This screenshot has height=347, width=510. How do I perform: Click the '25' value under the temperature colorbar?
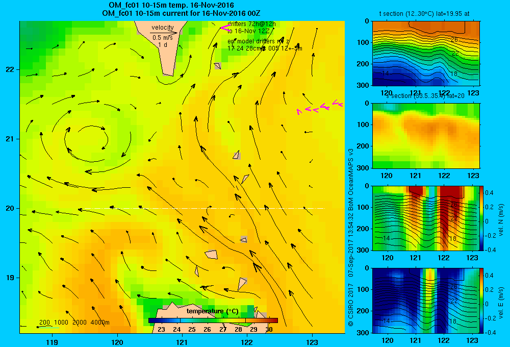coord(192,330)
